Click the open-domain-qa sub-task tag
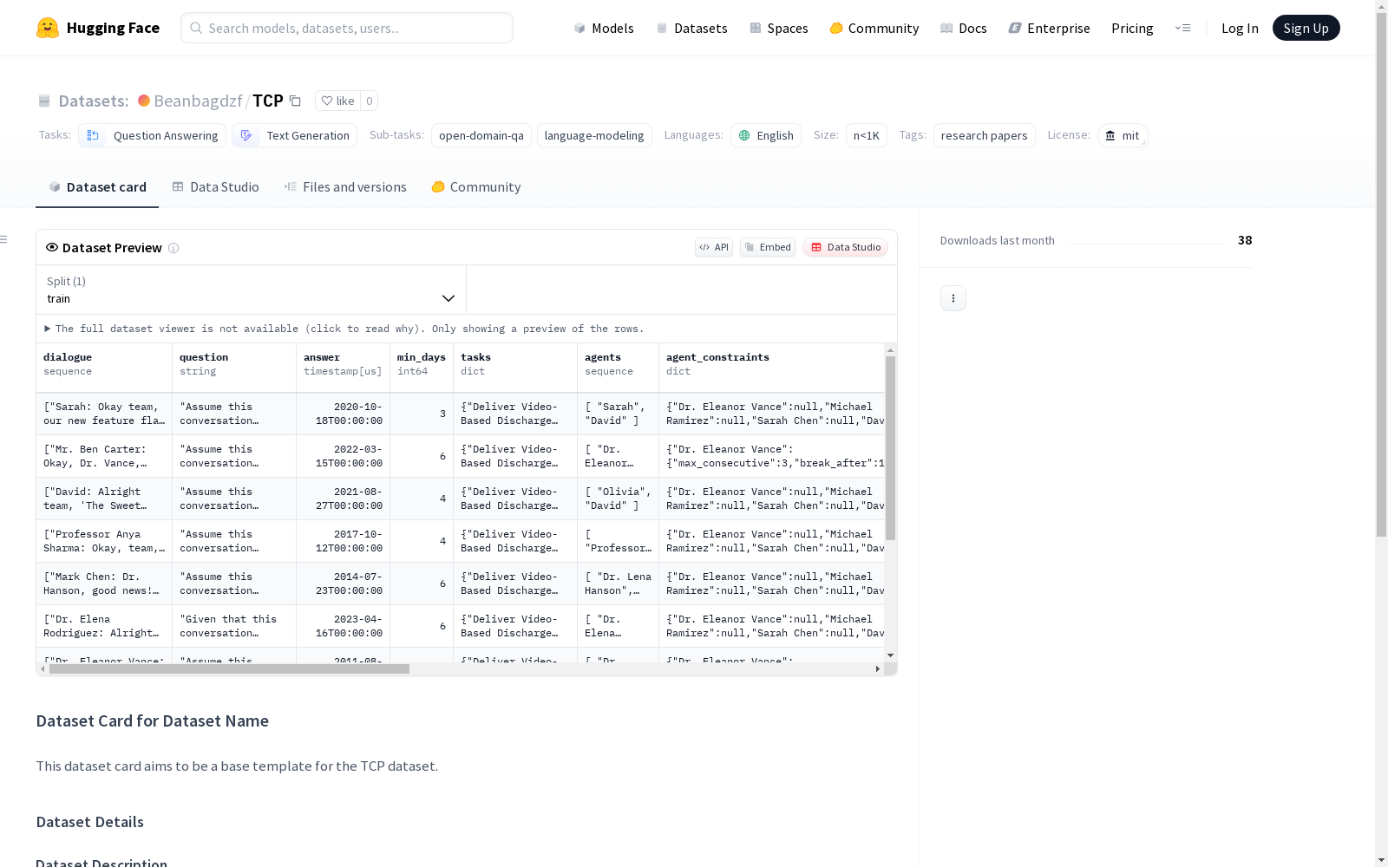1388x867 pixels. pos(481,135)
